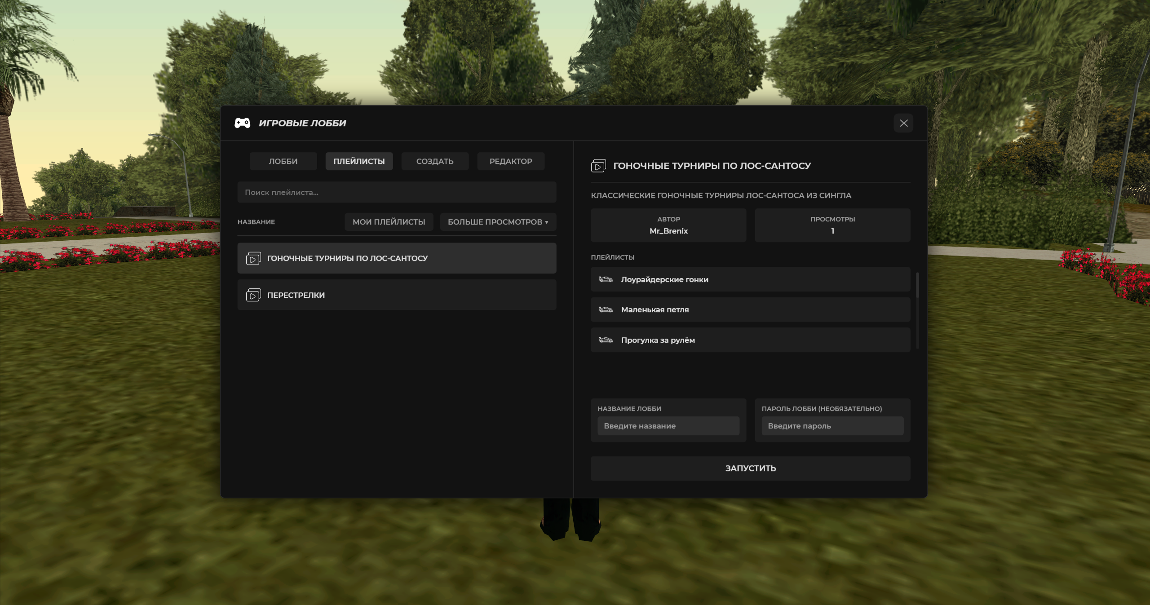Select the ПЕРЕСТРЕЛКИ playlist row
This screenshot has width=1150, height=605.
point(397,295)
